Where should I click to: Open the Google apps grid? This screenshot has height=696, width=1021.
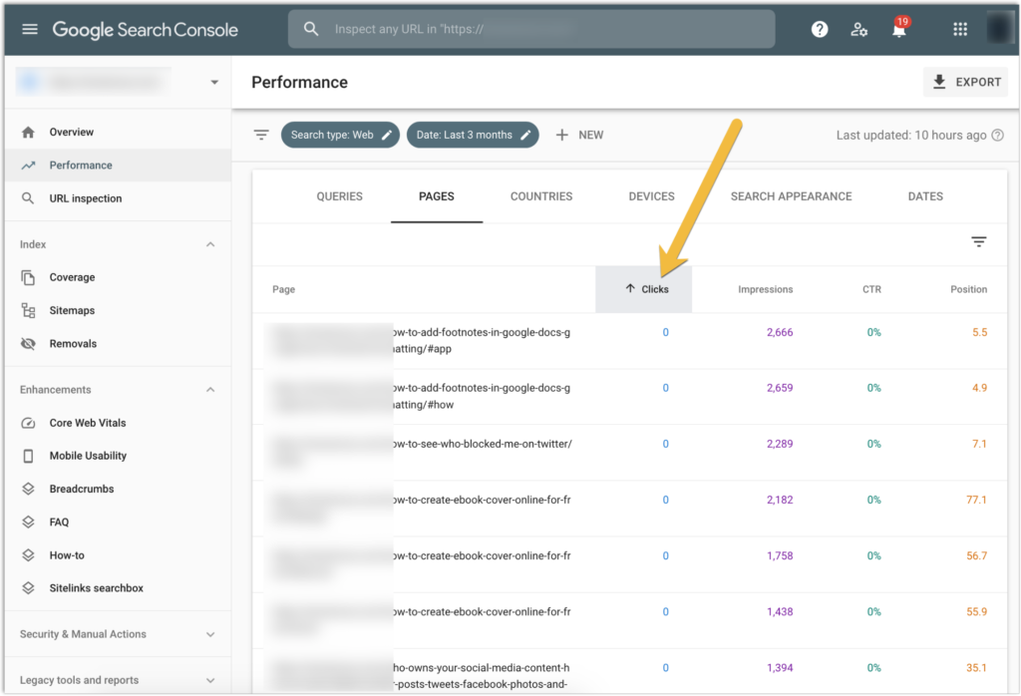(959, 28)
